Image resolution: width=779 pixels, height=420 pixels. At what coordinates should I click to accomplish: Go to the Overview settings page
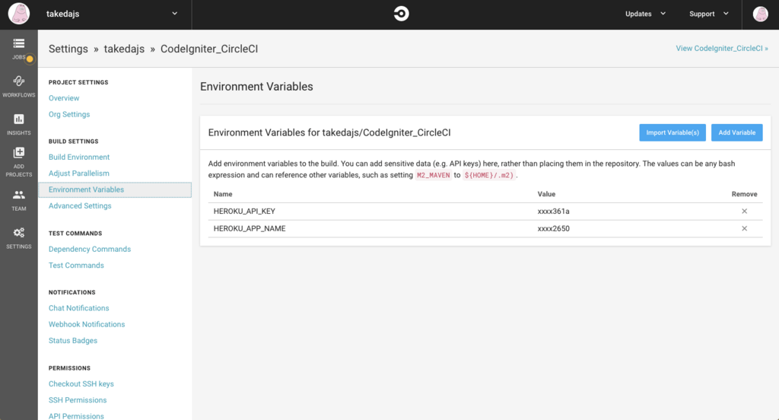click(64, 98)
